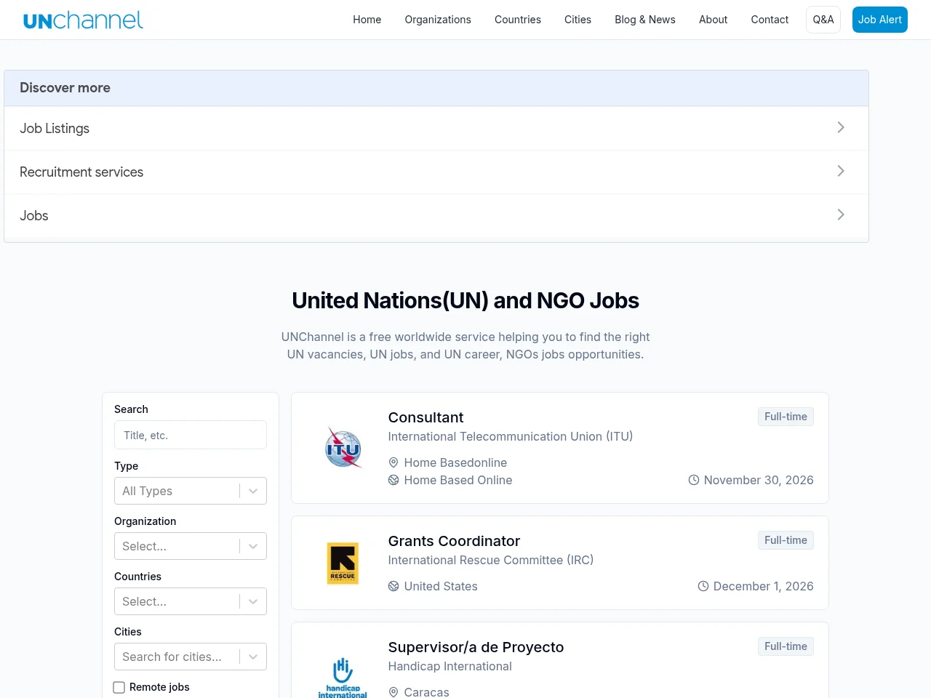931x698 pixels.
Task: Click chevron arrow on Recruitment services row
Action: click(841, 171)
